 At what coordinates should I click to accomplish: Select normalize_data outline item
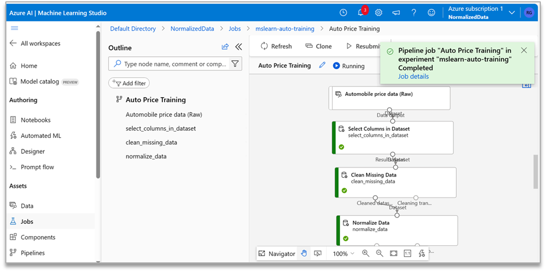(x=146, y=156)
